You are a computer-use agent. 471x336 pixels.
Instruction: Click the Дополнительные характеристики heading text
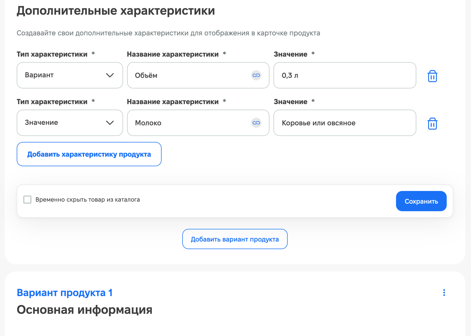point(116,11)
